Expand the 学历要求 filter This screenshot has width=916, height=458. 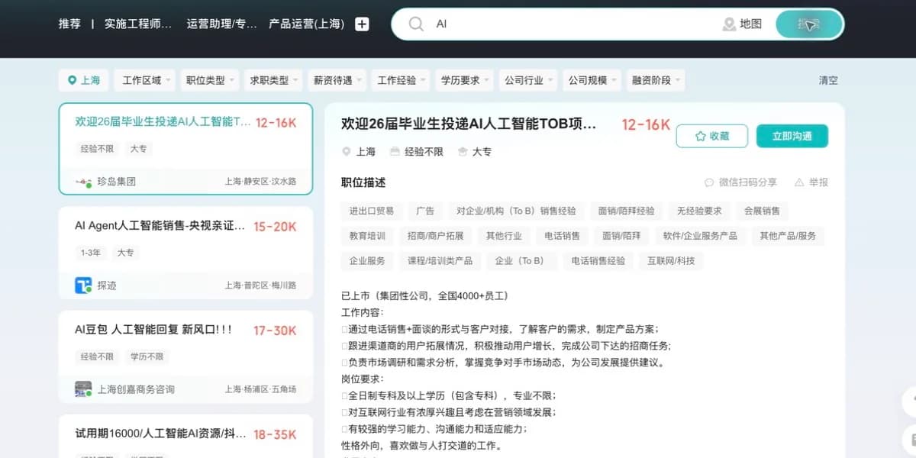point(463,80)
